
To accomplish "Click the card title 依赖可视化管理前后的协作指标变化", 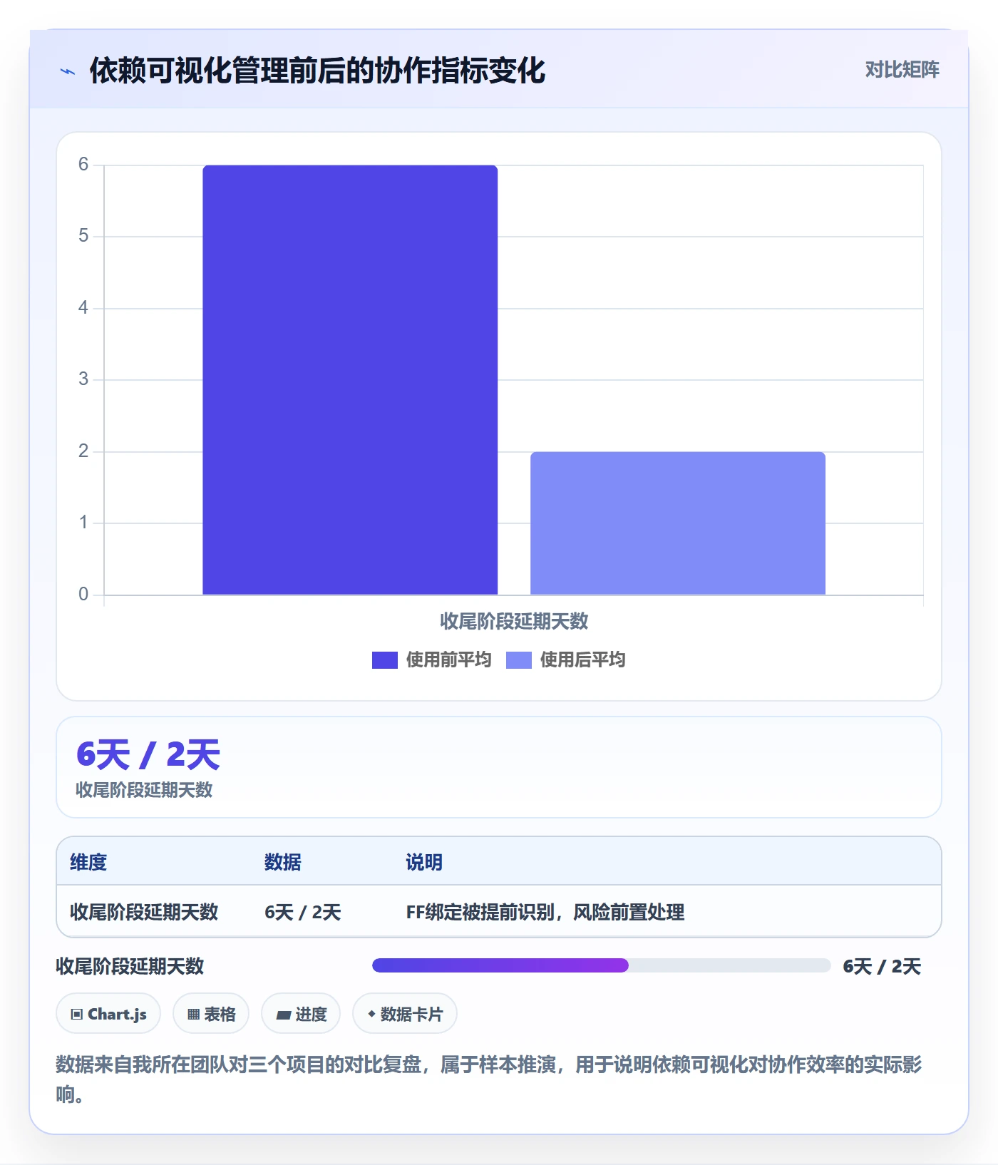I will pyautogui.click(x=317, y=71).
